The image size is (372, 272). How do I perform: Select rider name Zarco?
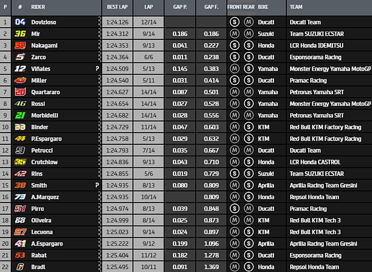point(39,57)
